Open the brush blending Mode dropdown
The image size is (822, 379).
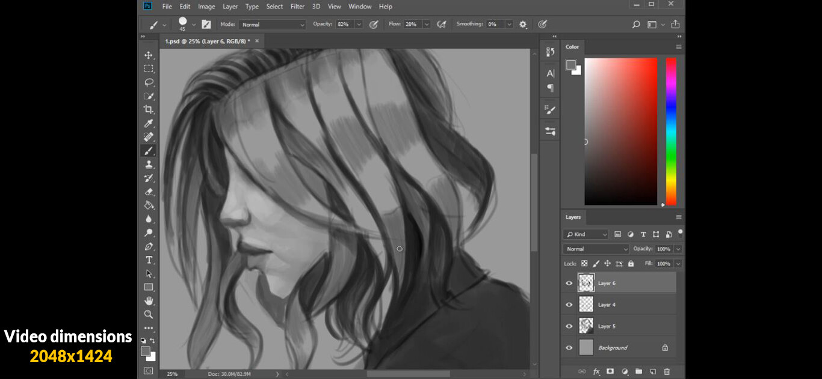[272, 24]
